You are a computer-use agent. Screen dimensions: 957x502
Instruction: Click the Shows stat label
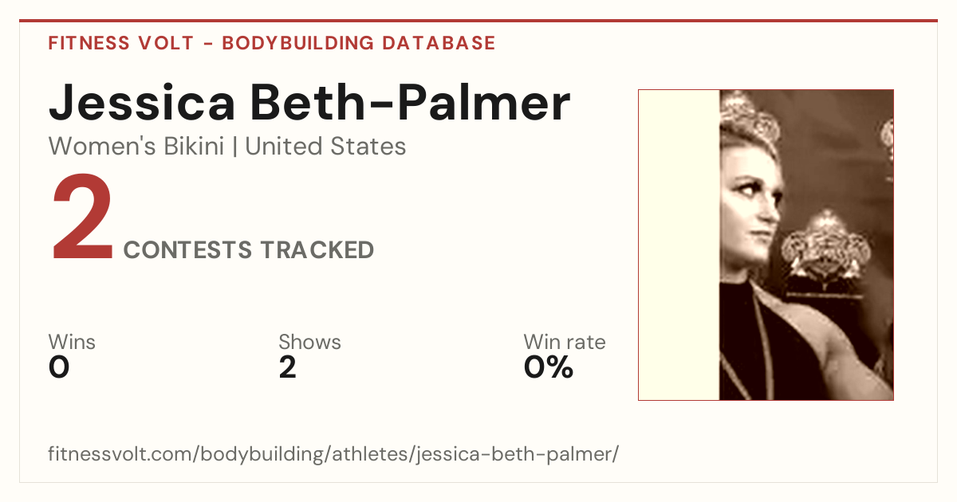tap(309, 343)
